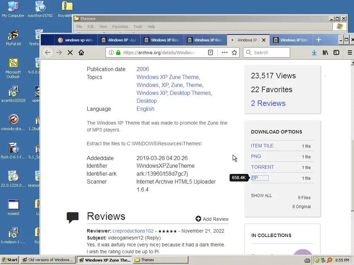The image size is (354, 265).
Task: Open the downloads arrow panel
Action: point(314,52)
